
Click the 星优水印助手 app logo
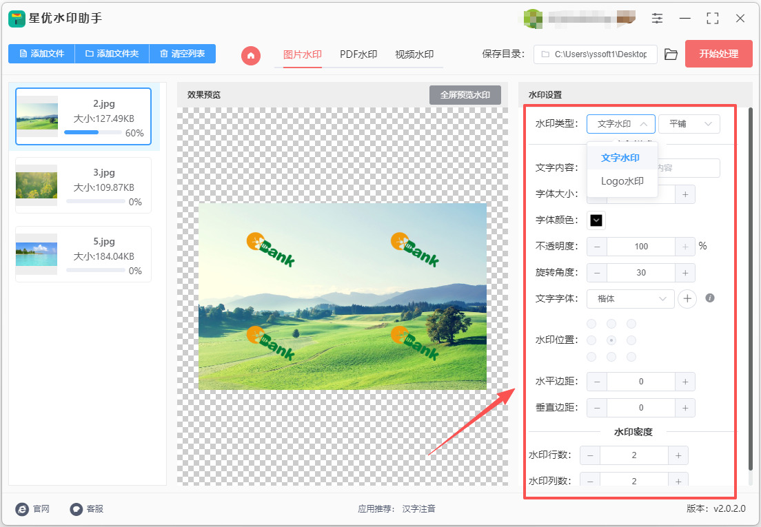point(17,19)
